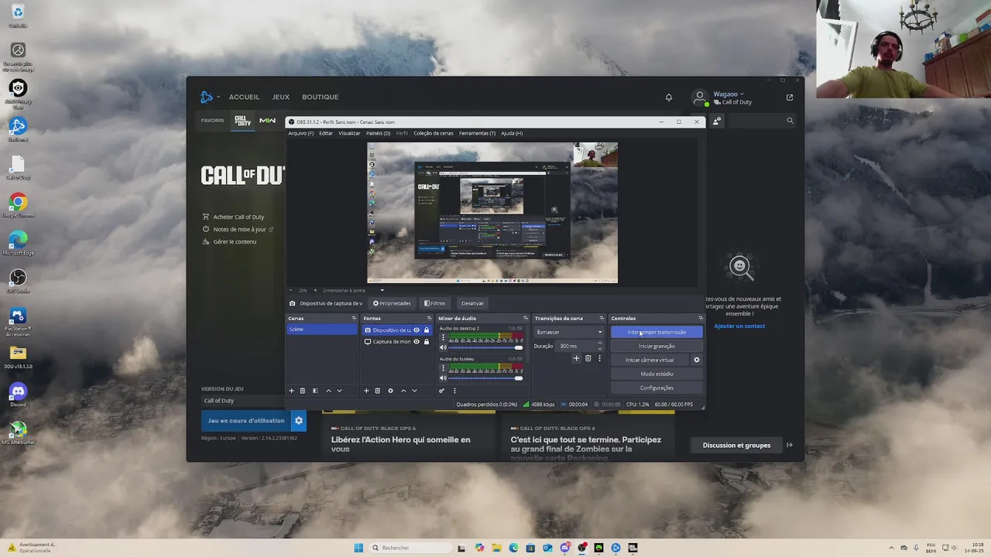Open Wagaoo profile dropdown in Battle.net
Image resolution: width=991 pixels, height=557 pixels.
[729, 94]
